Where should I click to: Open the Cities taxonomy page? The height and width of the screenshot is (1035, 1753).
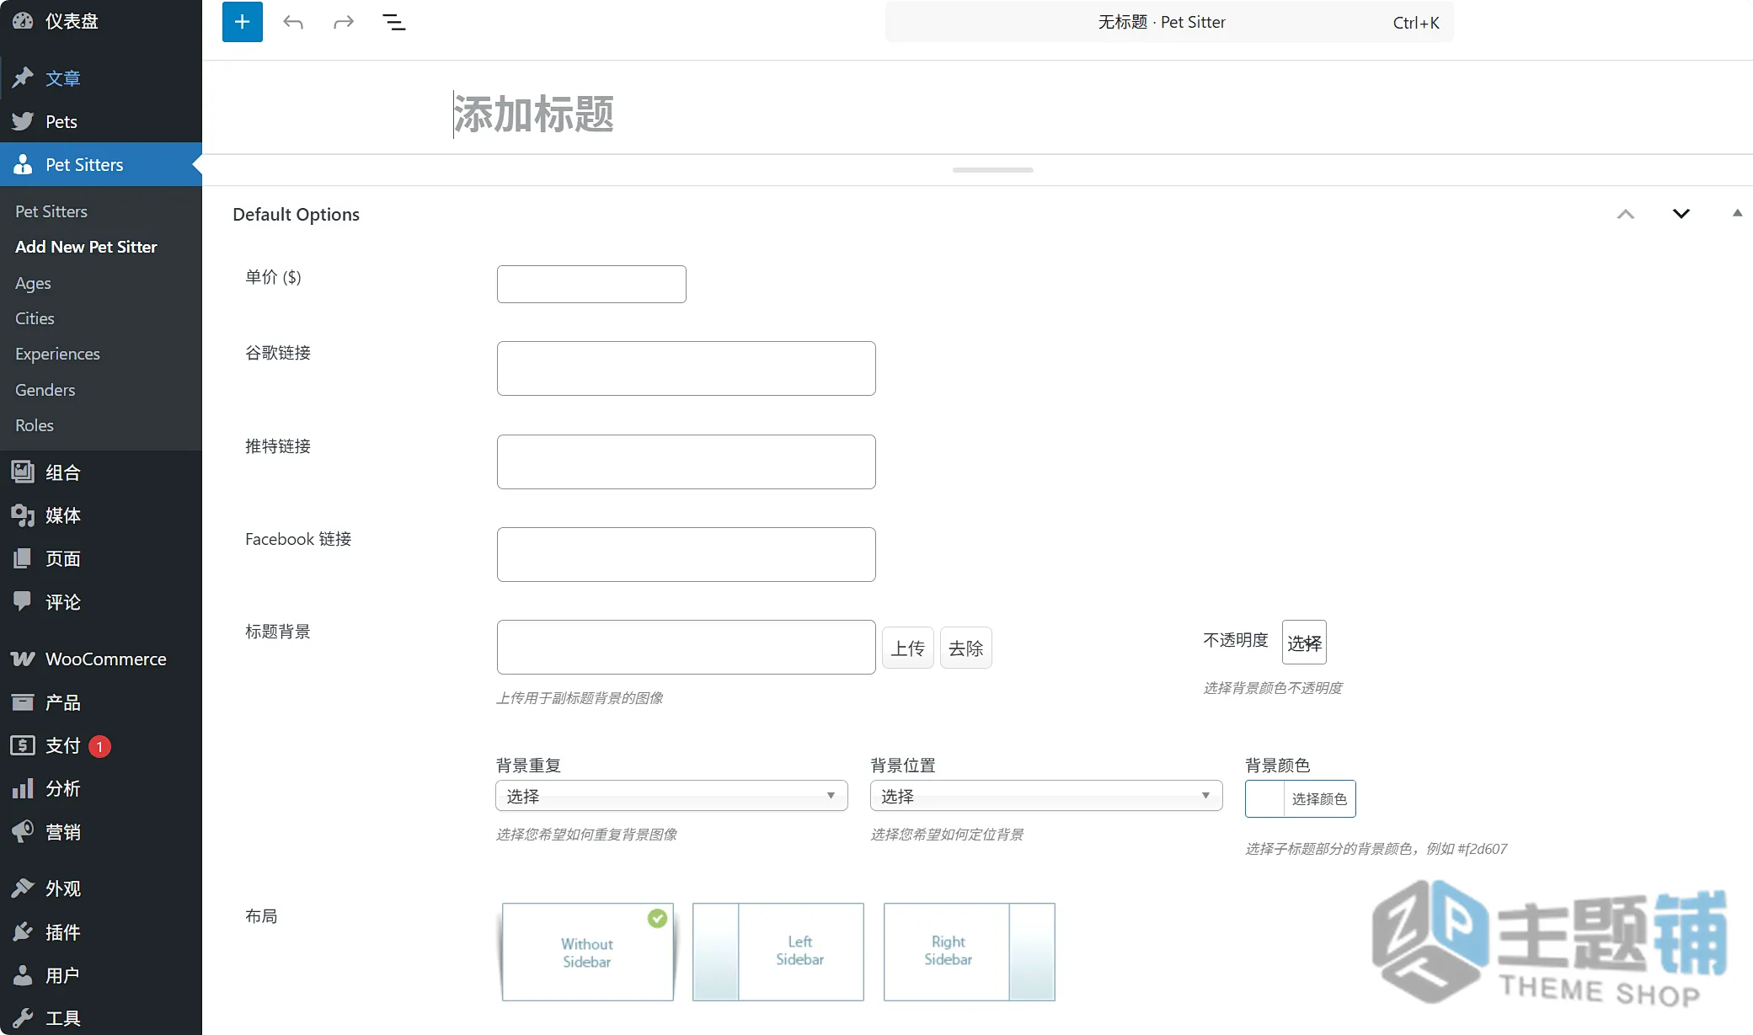click(x=35, y=318)
